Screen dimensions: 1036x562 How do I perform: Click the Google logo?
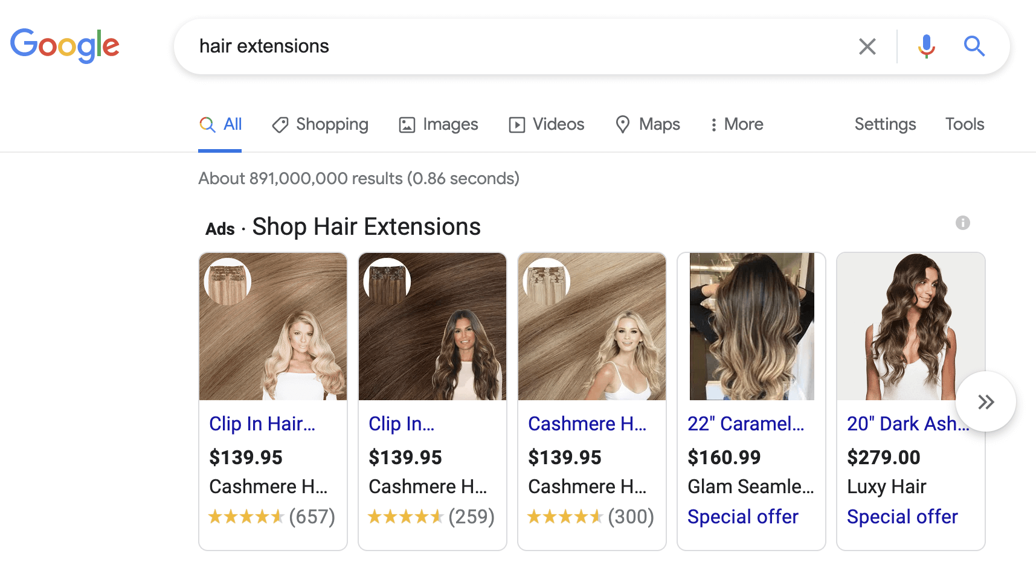tap(65, 46)
